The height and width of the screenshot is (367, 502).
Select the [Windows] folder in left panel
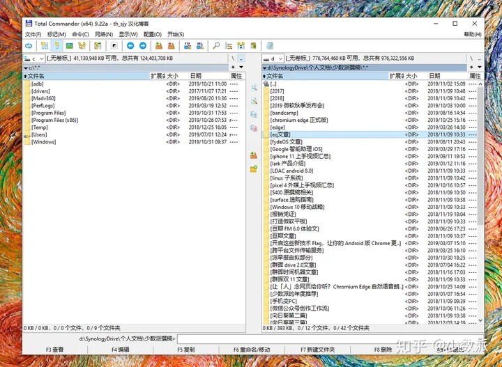(x=43, y=142)
